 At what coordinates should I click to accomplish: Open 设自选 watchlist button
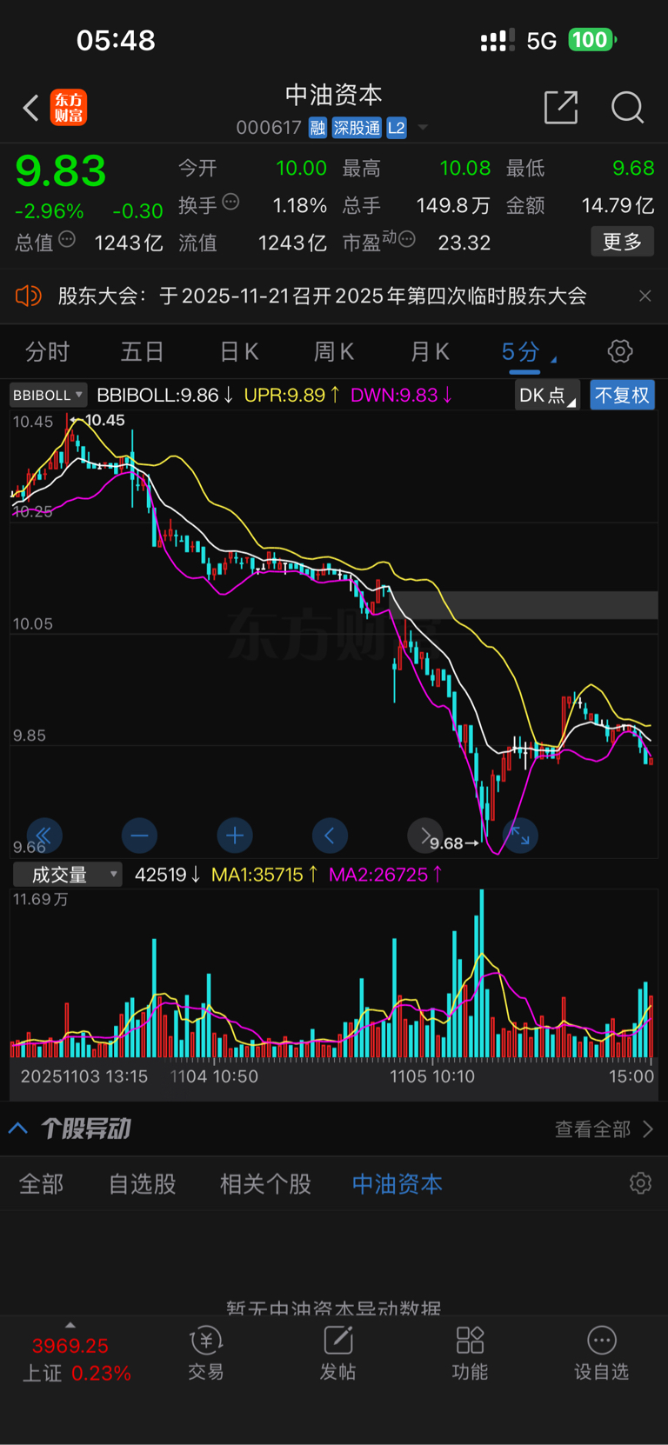point(601,1354)
